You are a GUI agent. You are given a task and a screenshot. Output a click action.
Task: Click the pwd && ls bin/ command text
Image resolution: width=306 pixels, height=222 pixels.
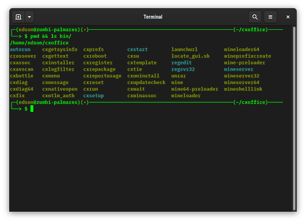pyautogui.click(x=51, y=36)
